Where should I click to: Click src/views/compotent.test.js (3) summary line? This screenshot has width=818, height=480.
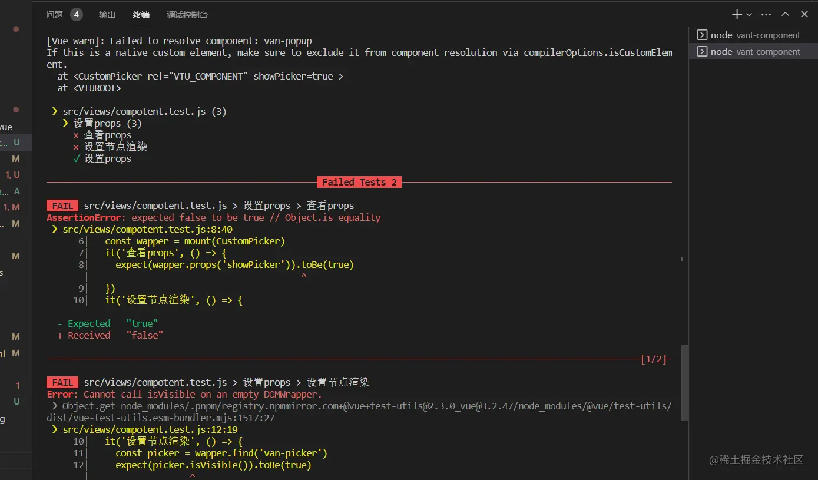pos(144,111)
